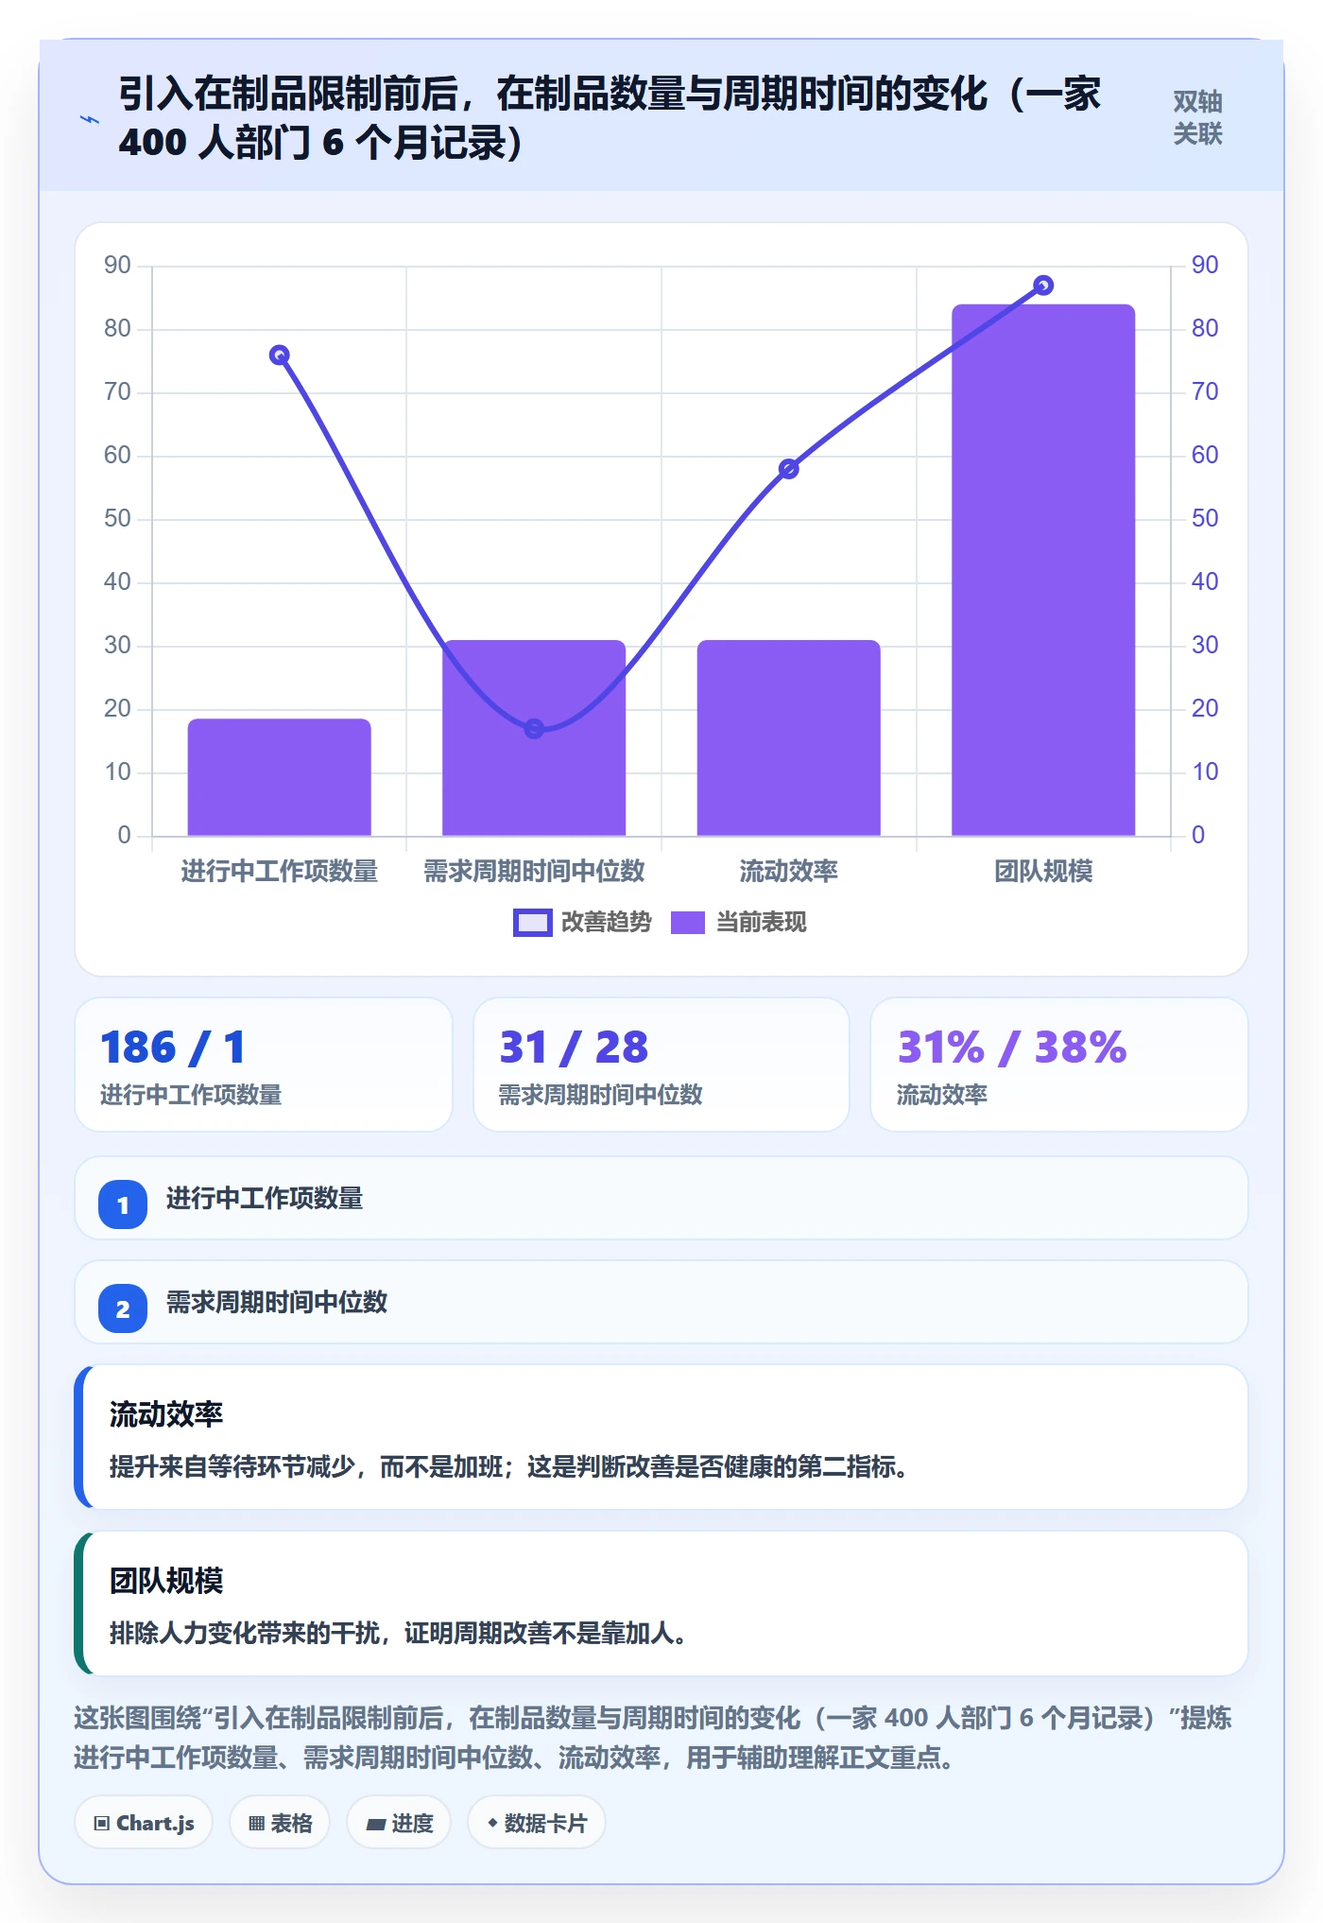Click the 流动效率 description card heading
Viewport: 1323px width, 1923px height.
pyautogui.click(x=166, y=1414)
